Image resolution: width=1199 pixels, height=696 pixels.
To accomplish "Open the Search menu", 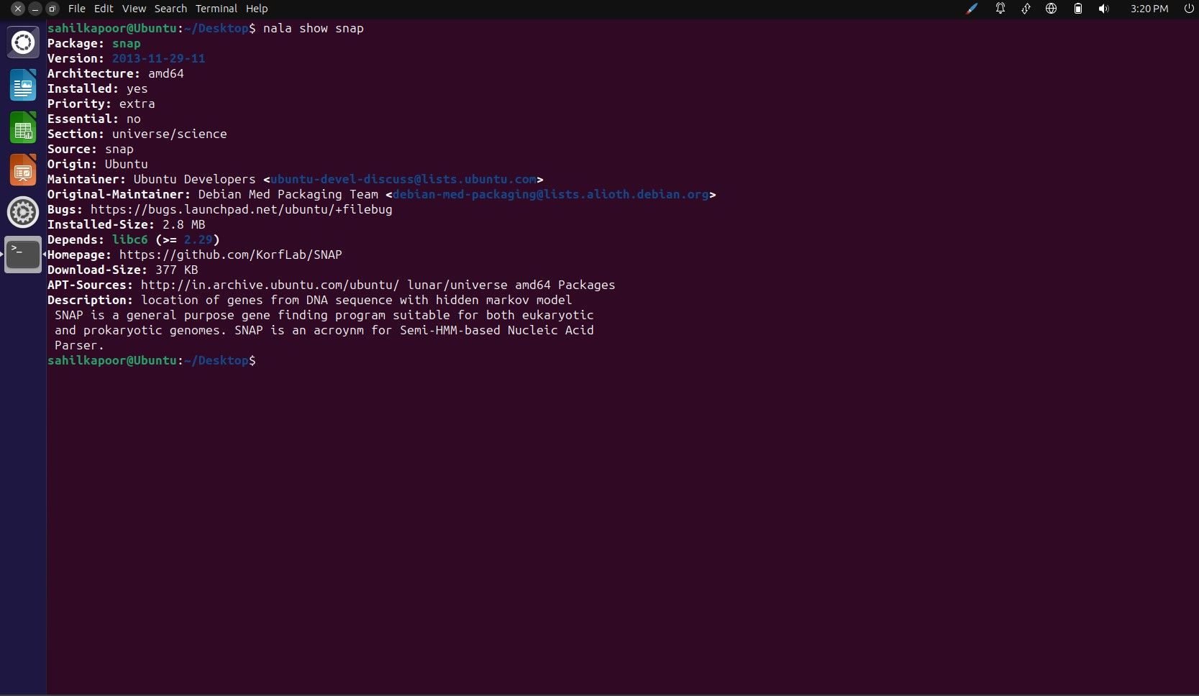I will coord(170,9).
